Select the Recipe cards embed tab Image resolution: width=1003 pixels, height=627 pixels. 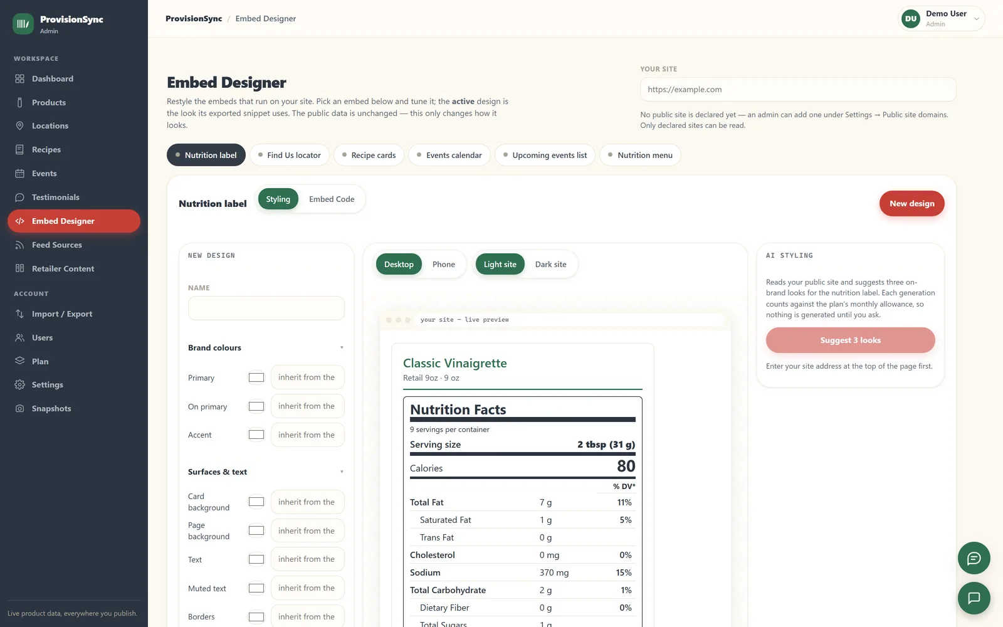(x=369, y=155)
